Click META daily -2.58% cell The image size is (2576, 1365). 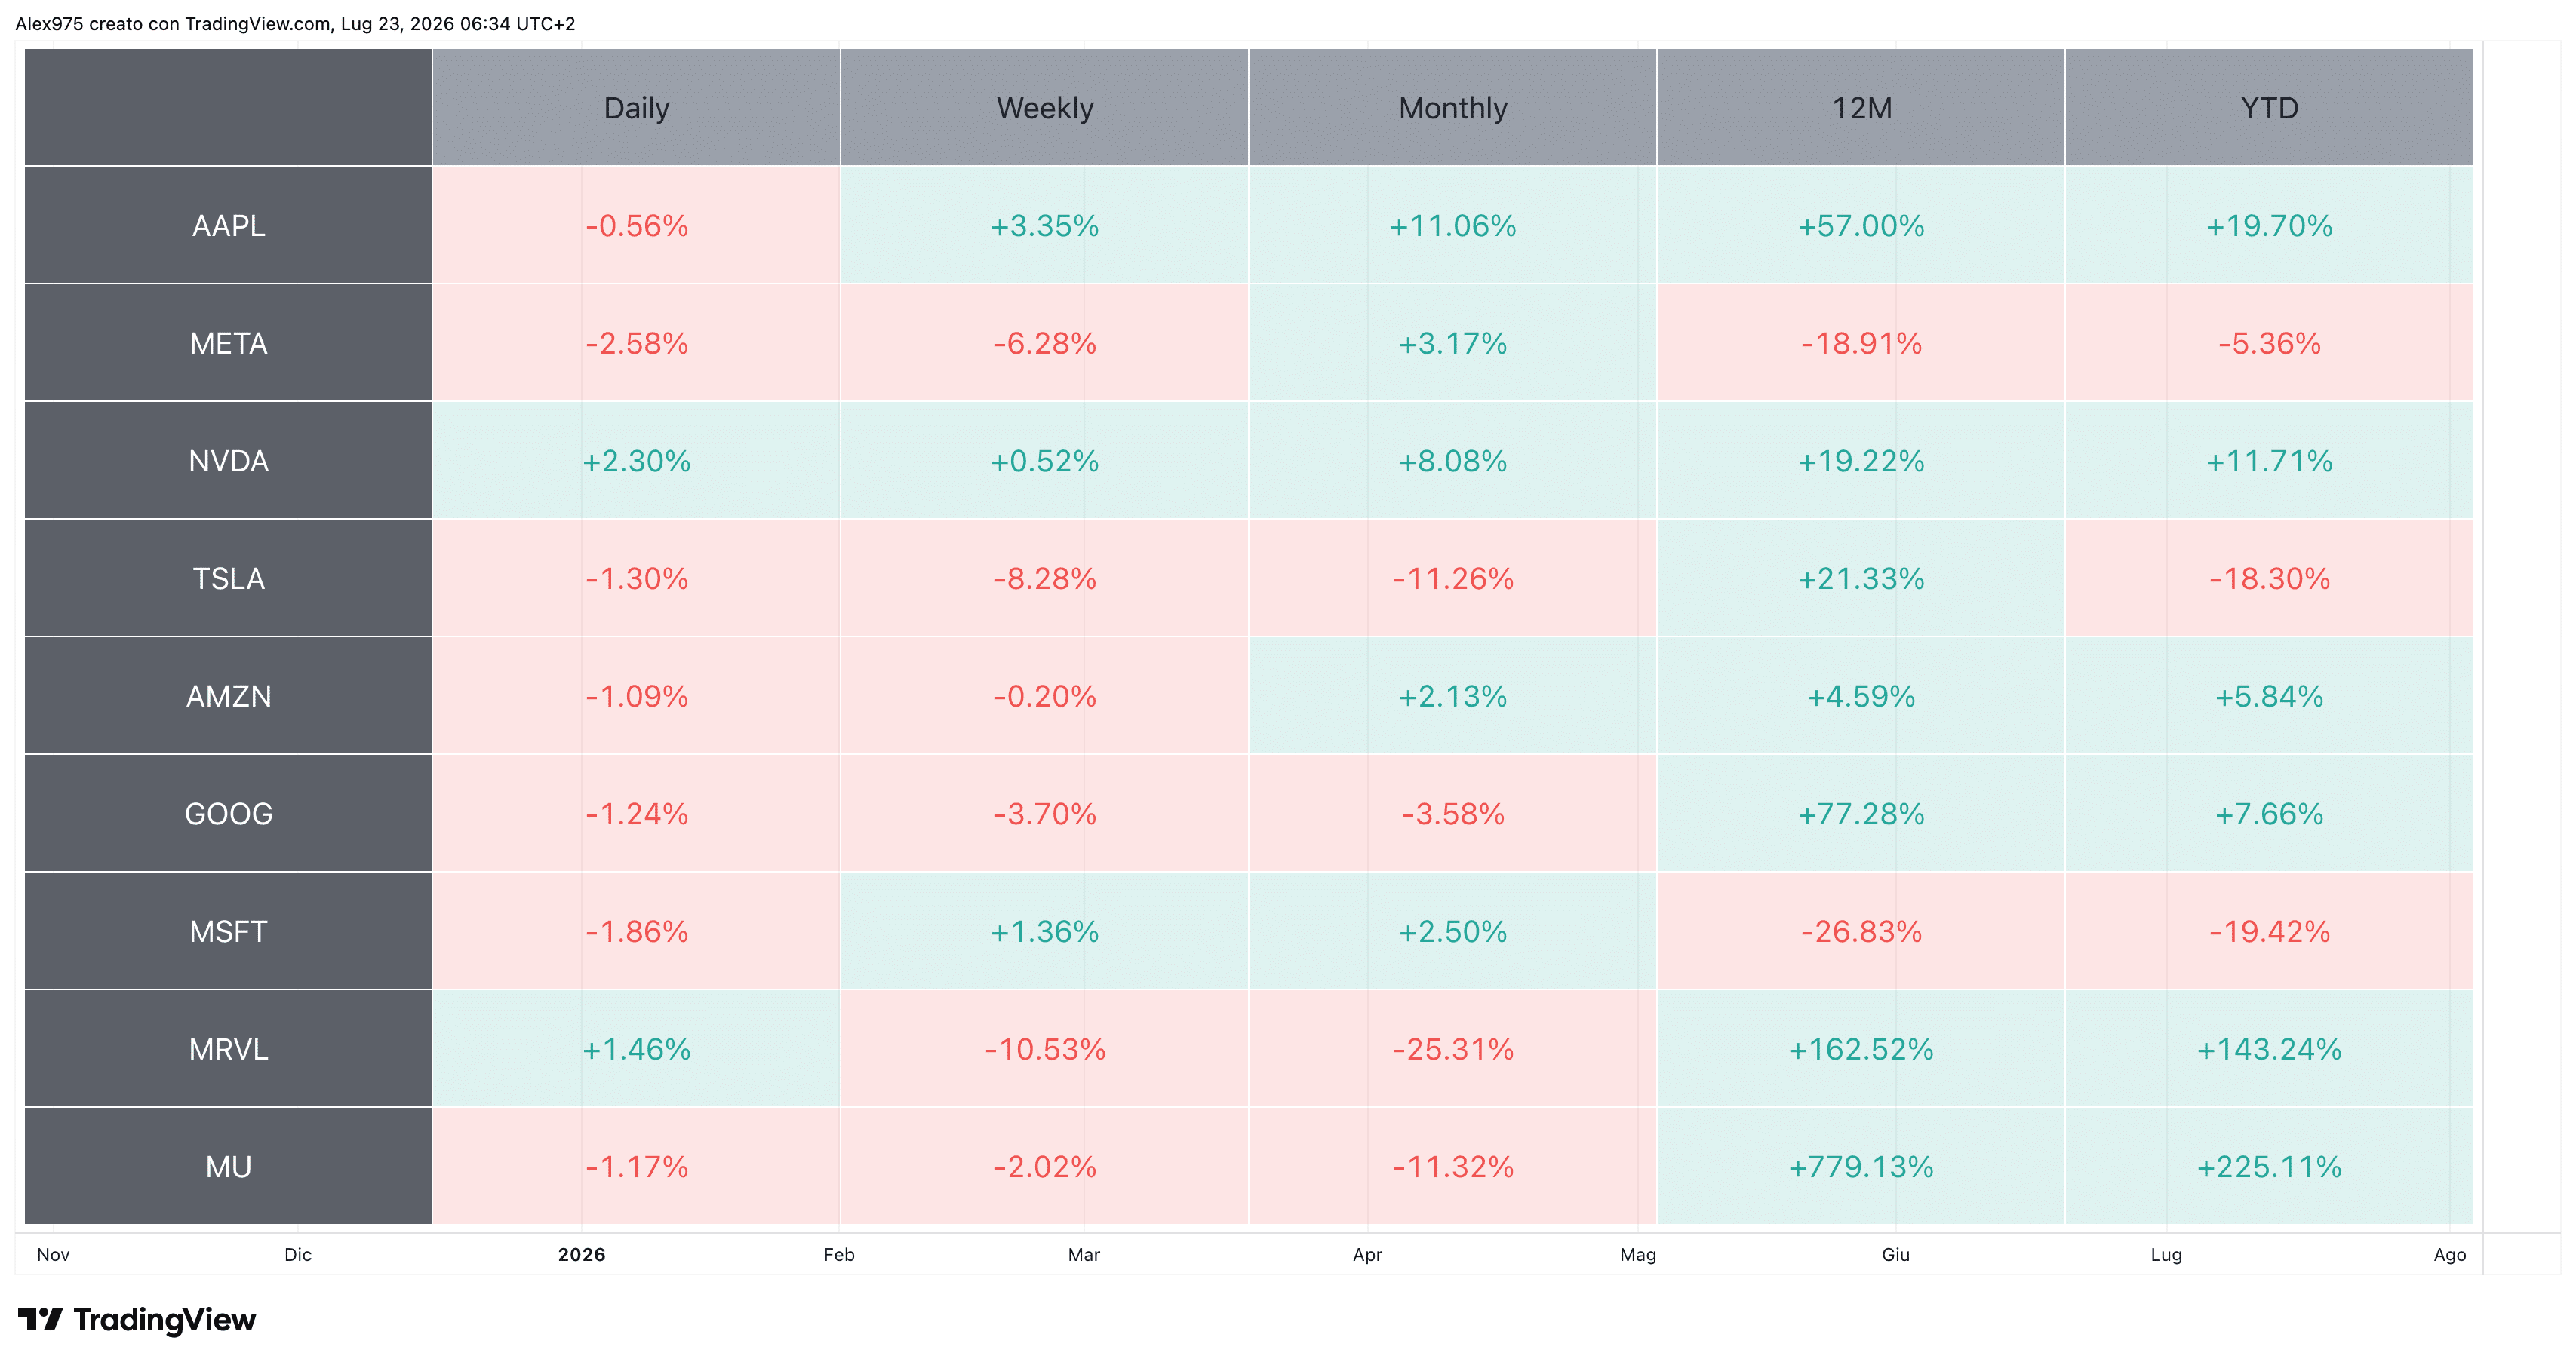tap(636, 342)
